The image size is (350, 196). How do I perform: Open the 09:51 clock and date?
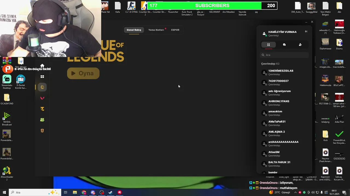[334, 192]
